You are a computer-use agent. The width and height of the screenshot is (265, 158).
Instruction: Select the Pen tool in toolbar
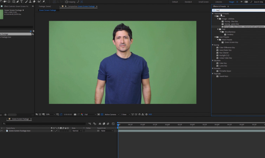click(x=17, y=2)
